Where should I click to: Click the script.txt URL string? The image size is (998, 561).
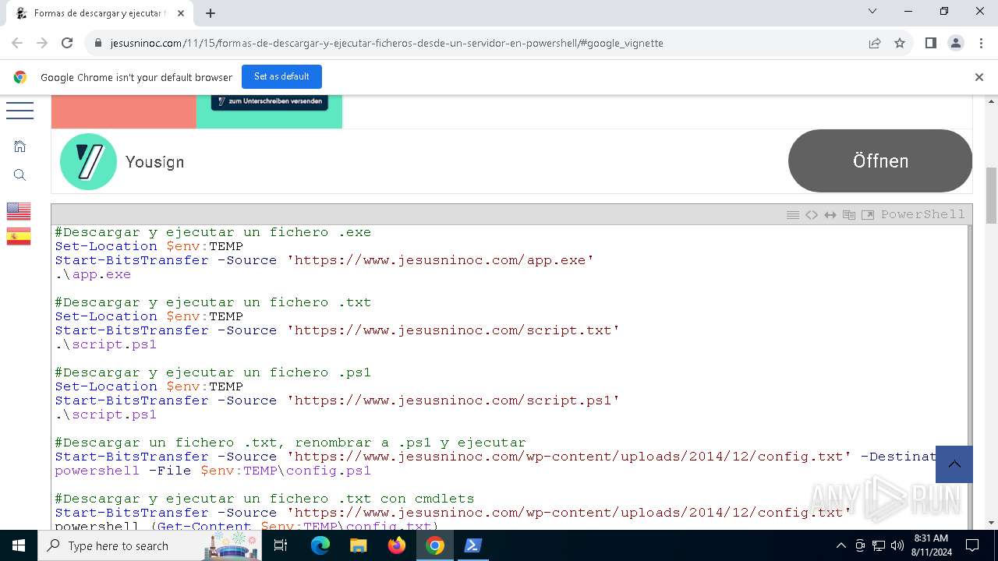(x=453, y=330)
